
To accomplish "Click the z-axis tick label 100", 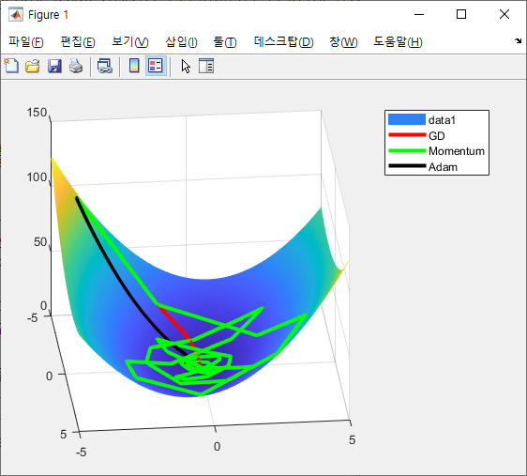I will 37,177.
